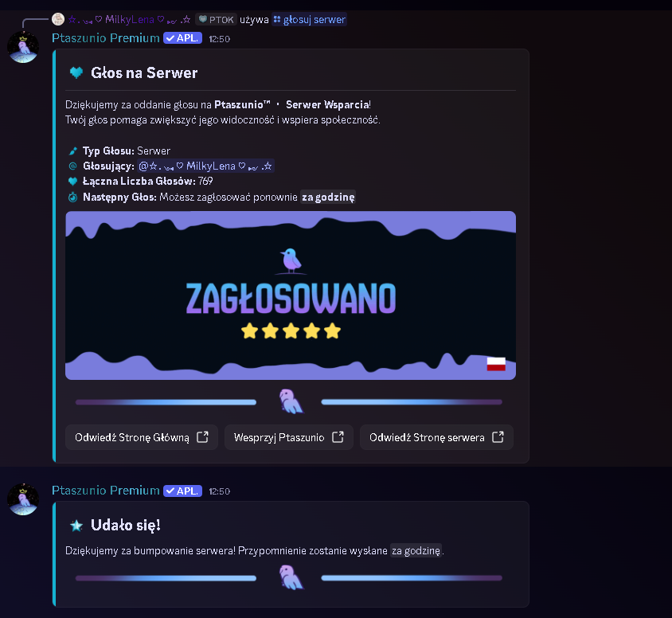Click the bird divider image under banner
The image size is (672, 618).
[291, 401]
